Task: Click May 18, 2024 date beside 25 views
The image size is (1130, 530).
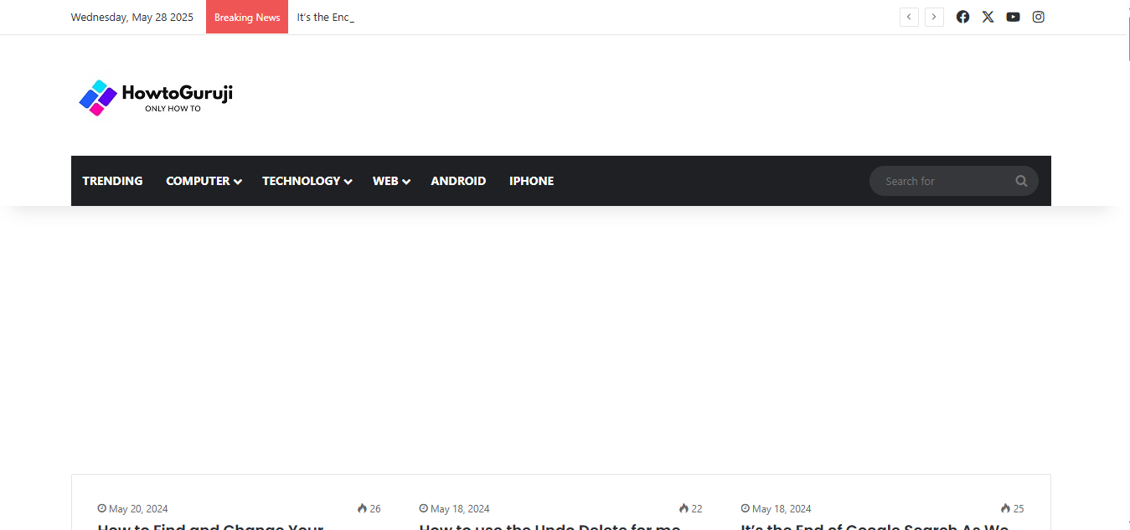Action: click(782, 508)
